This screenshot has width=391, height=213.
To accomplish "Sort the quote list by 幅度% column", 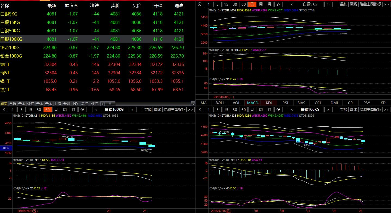I will [x=71, y=5].
